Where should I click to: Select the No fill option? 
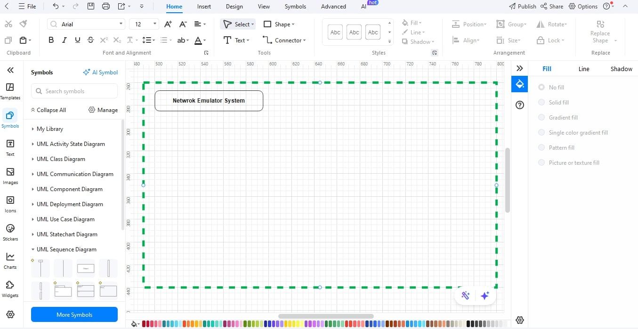point(551,87)
